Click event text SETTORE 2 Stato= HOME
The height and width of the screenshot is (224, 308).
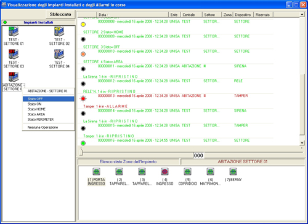pyautogui.click(x=103, y=32)
